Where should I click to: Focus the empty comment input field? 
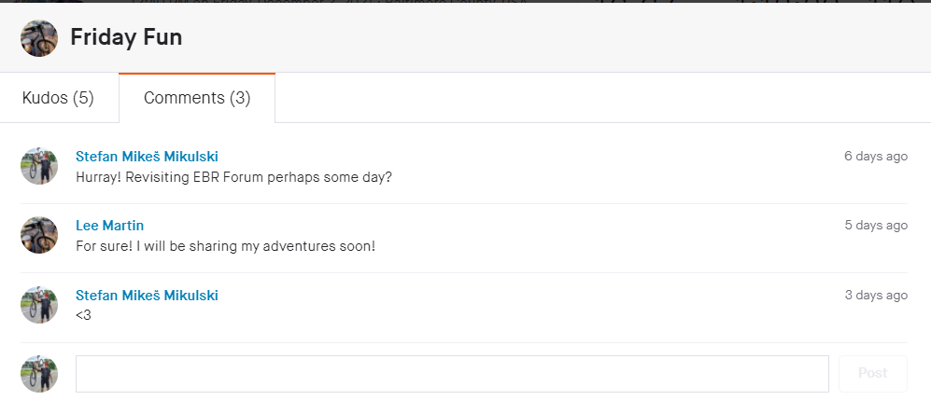pos(452,373)
